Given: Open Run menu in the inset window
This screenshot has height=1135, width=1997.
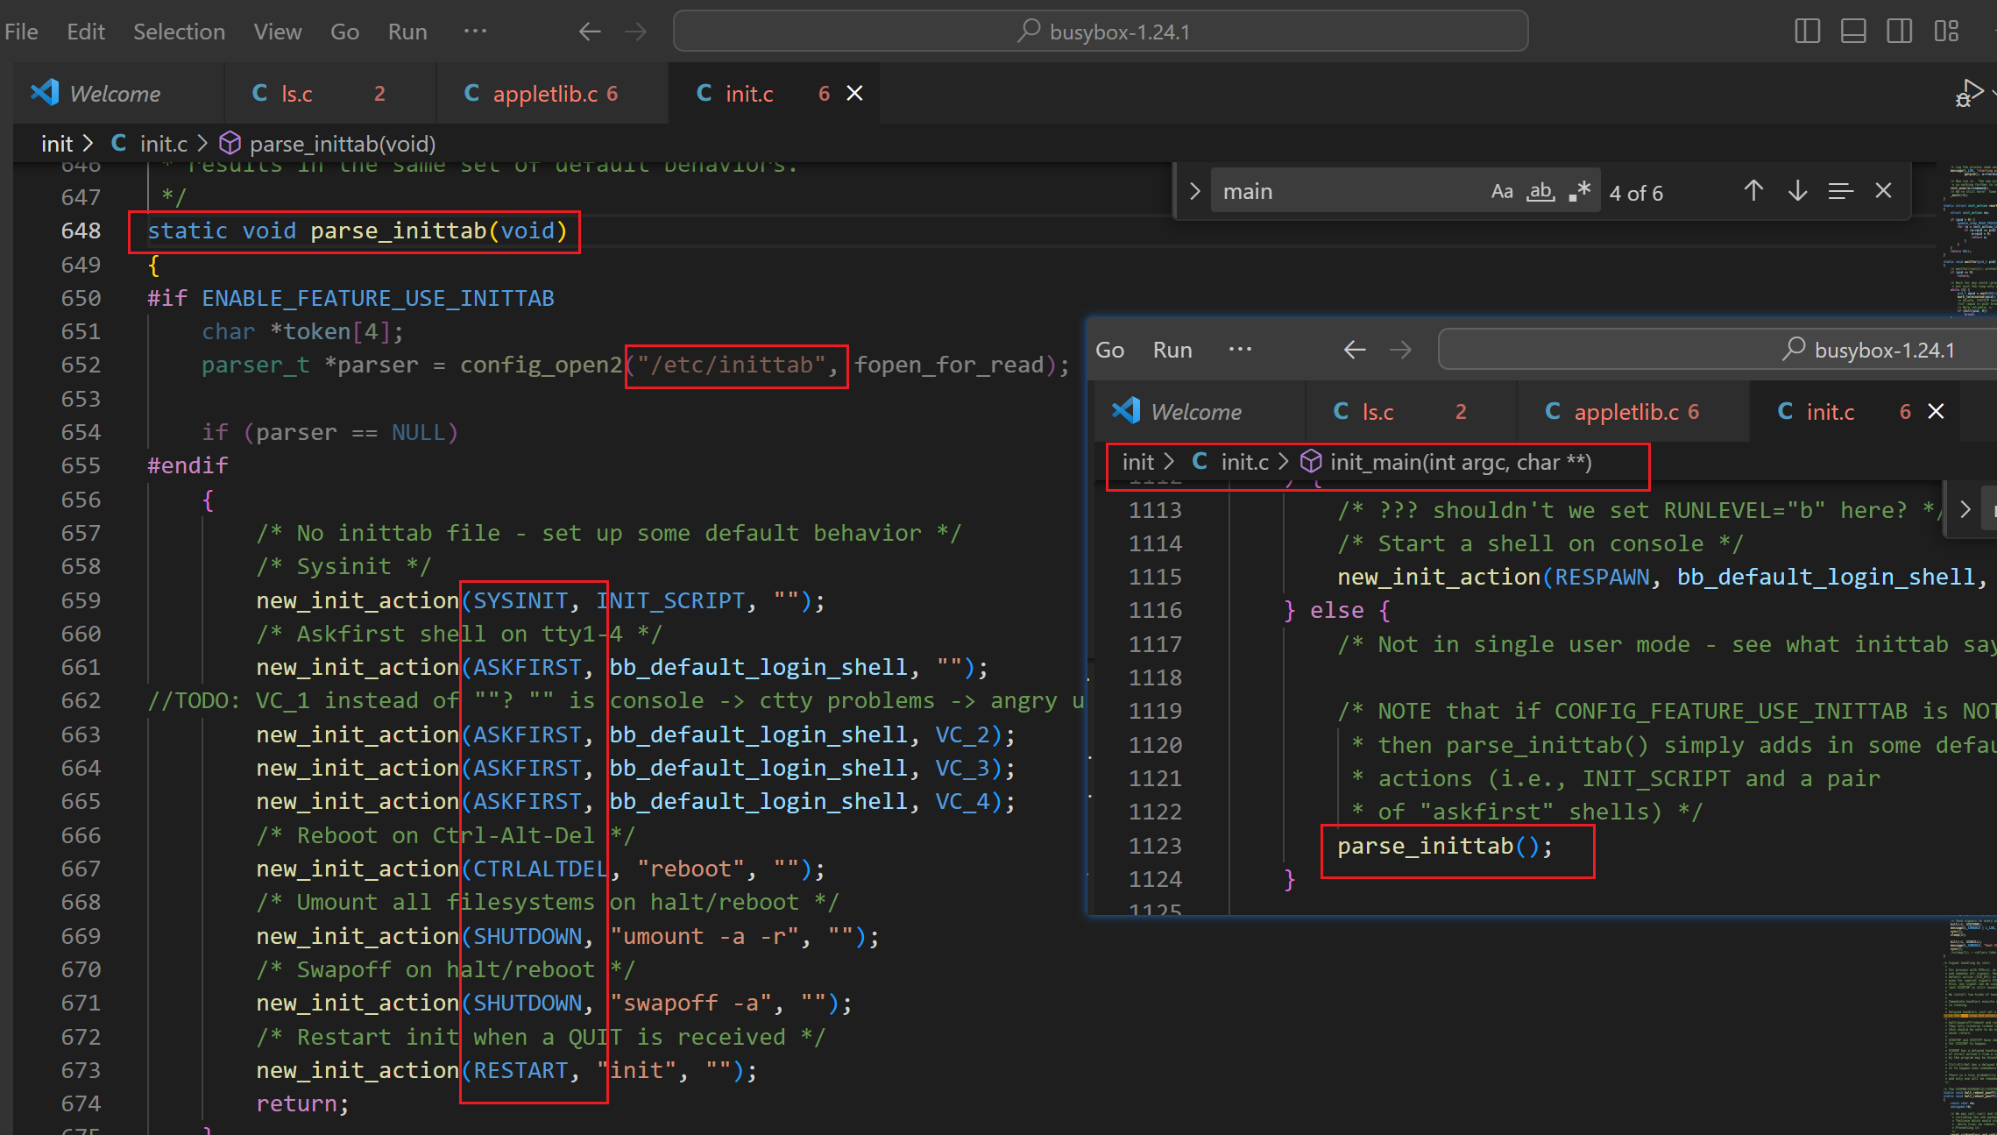Looking at the screenshot, I should point(1172,350).
